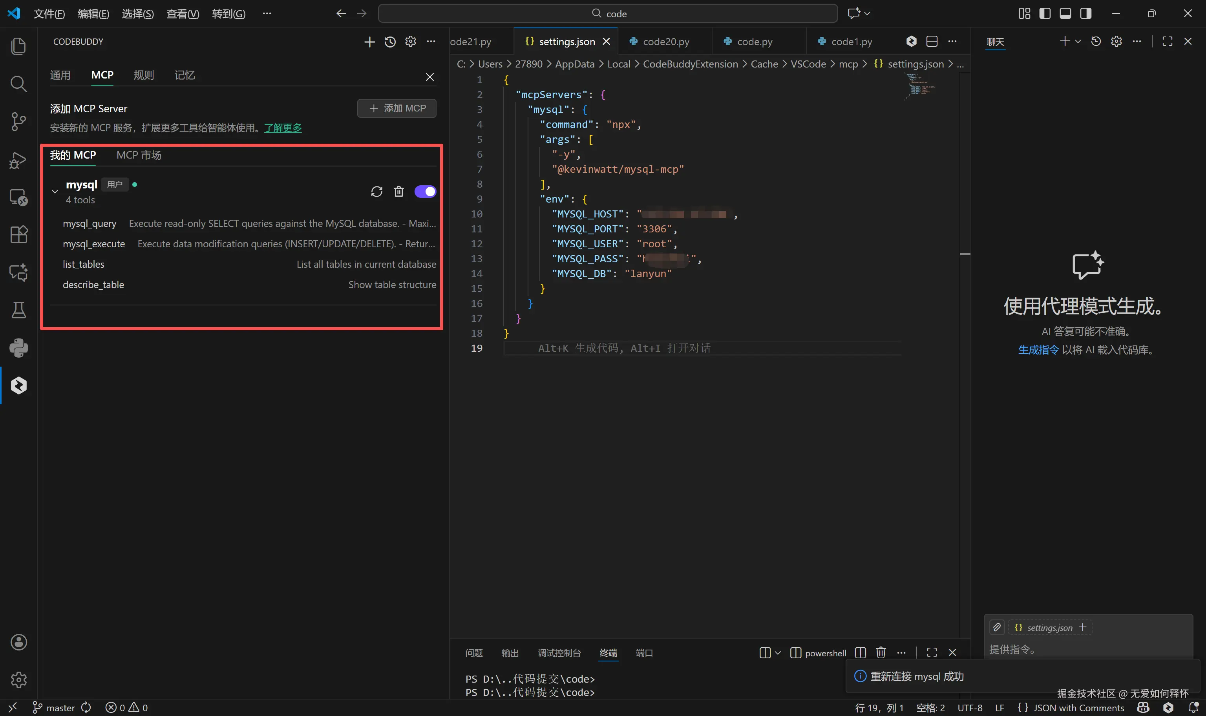Open the 了解更多 link

[x=283, y=128]
